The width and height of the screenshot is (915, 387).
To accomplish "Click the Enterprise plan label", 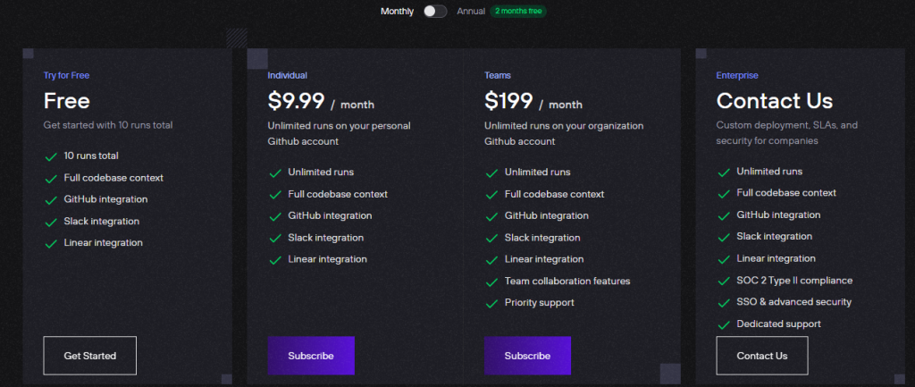I will [x=739, y=75].
